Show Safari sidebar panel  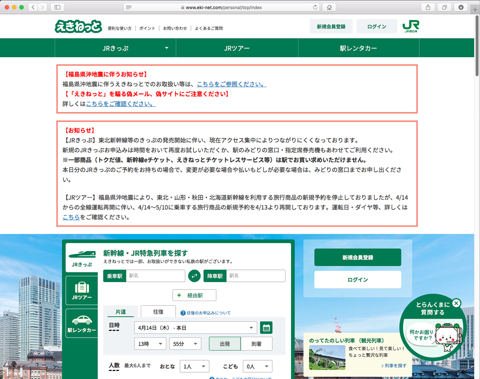58,7
